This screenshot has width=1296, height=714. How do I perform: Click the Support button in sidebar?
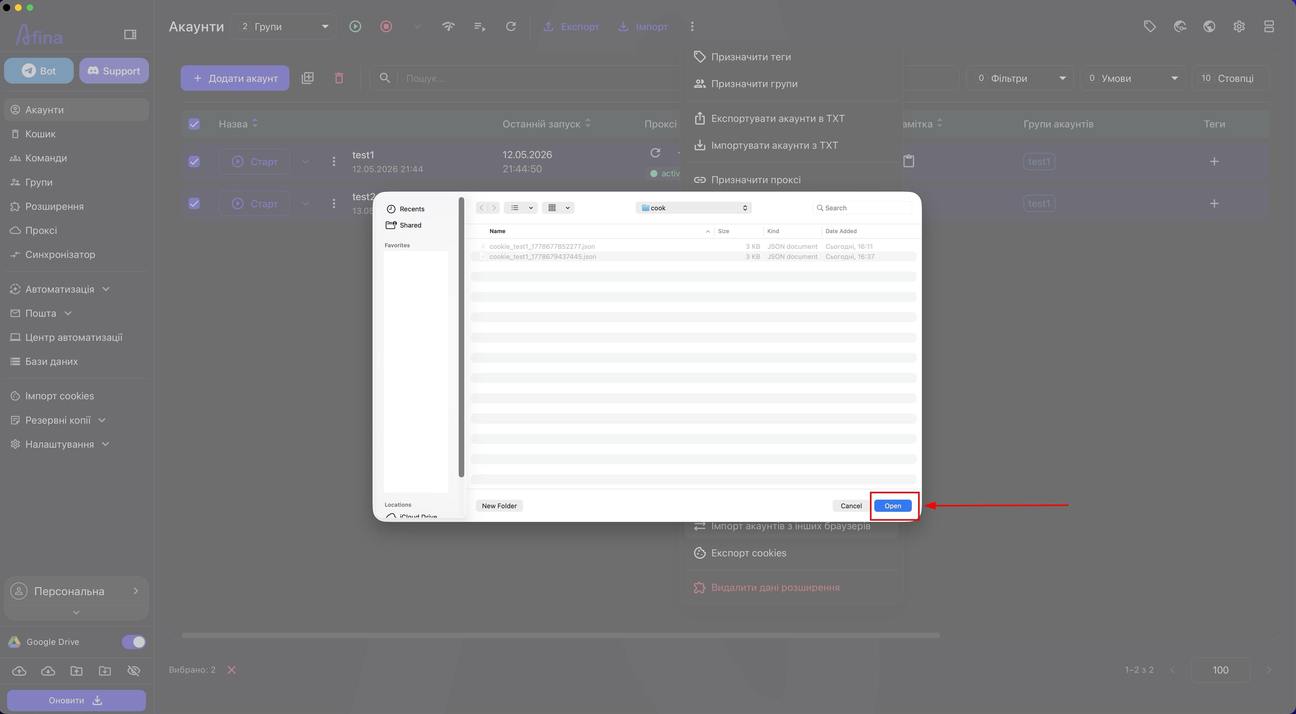point(114,71)
